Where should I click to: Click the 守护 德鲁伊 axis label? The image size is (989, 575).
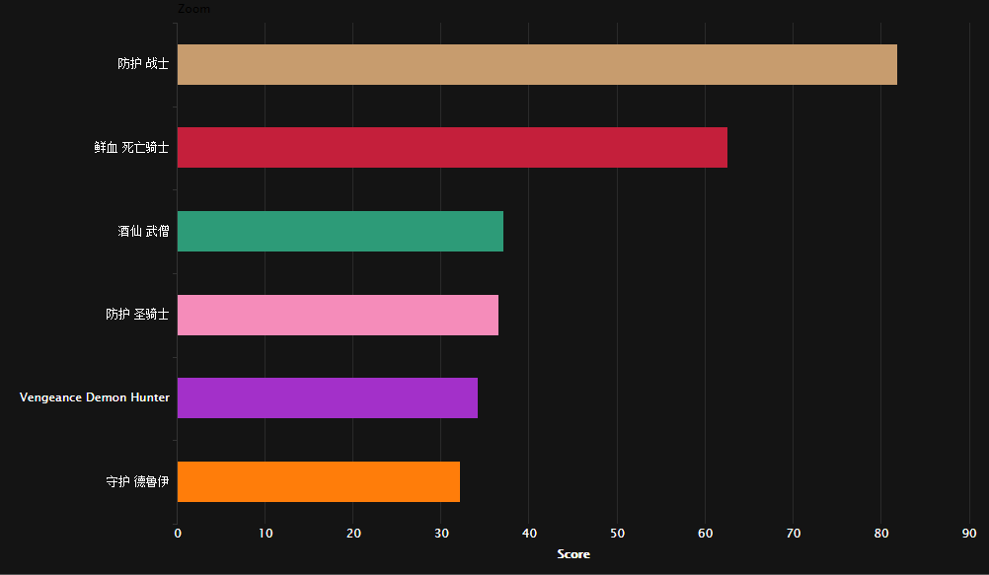coord(137,481)
